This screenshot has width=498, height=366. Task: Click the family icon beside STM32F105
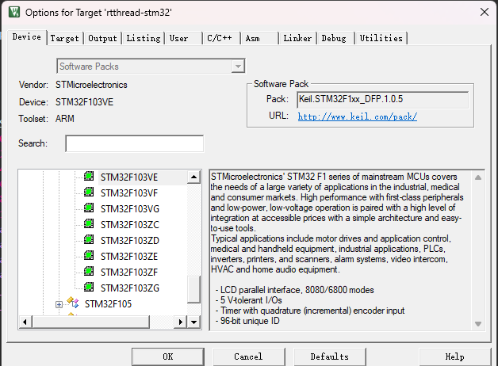(x=73, y=303)
